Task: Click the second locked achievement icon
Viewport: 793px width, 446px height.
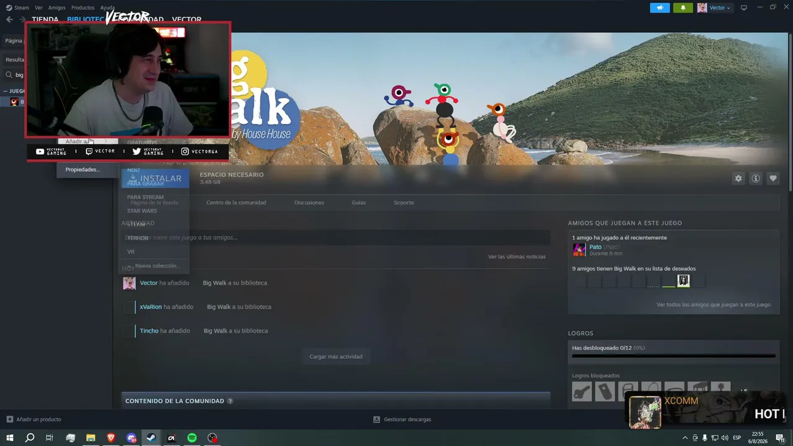Action: coord(605,391)
